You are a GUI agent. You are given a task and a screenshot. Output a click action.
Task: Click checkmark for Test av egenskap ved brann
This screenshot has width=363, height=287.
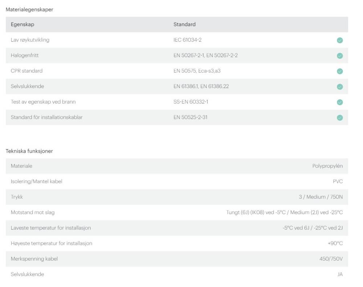click(339, 102)
